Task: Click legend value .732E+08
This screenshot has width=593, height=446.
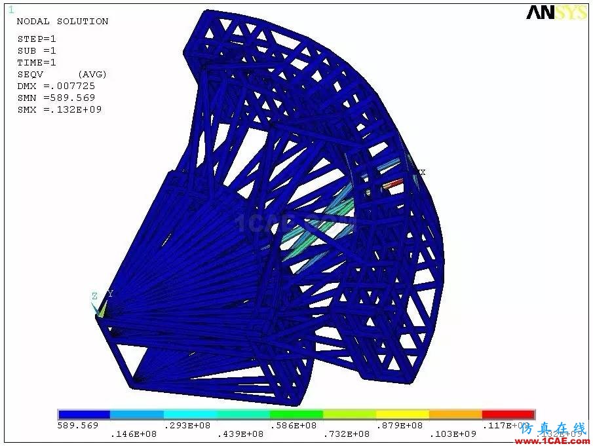Action: click(347, 434)
